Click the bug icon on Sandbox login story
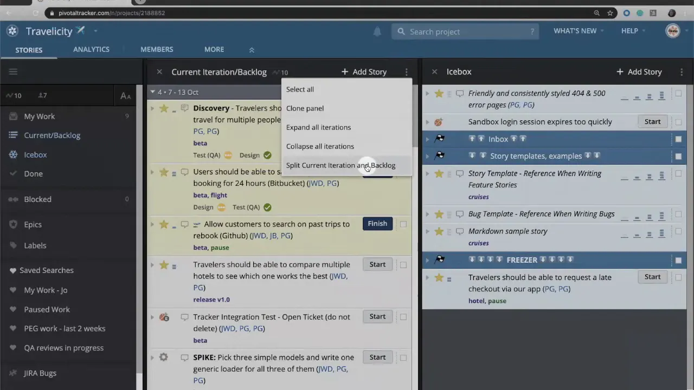Screen dimensions: 694x390 click(438, 121)
